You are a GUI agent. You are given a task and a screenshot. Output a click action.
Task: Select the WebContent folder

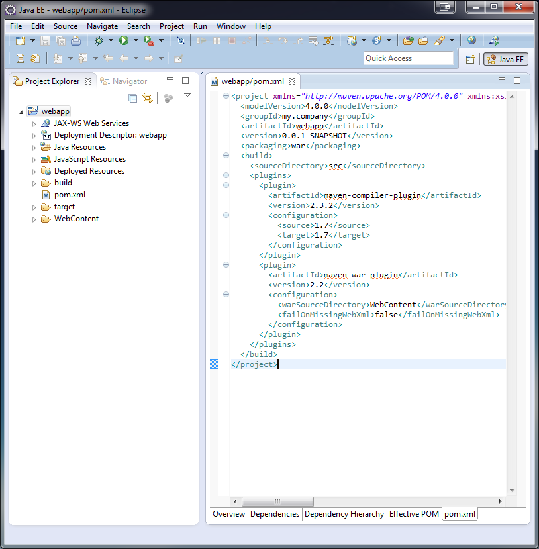coord(76,219)
